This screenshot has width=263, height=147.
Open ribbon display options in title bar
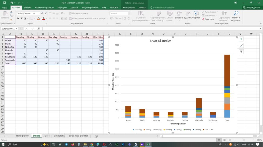point(236,3)
